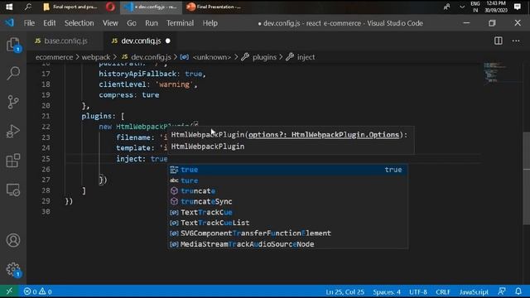530x298 pixels.
Task: Switch to Opera browser in taskbar
Action: coord(110,7)
